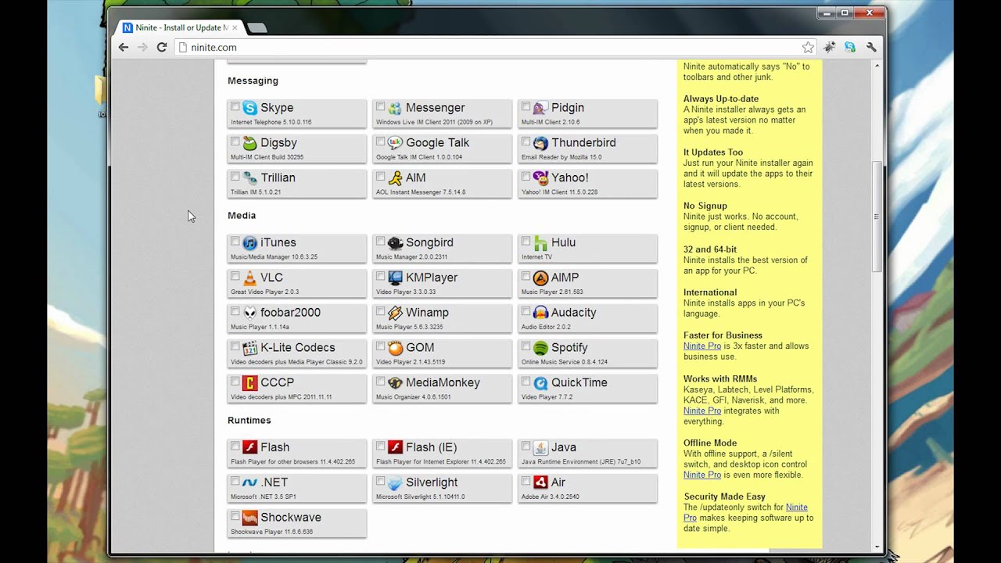Click the QuickTime app icon
The image size is (1001, 563).
click(540, 383)
